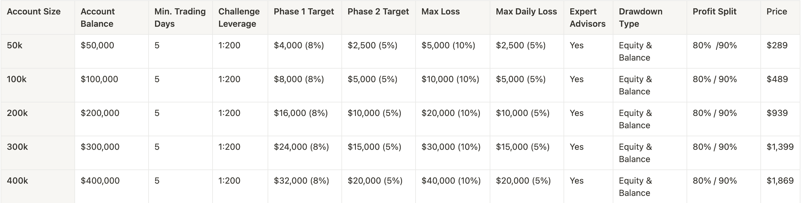
Task: Select the Profit Split column header
Action: pos(714,12)
